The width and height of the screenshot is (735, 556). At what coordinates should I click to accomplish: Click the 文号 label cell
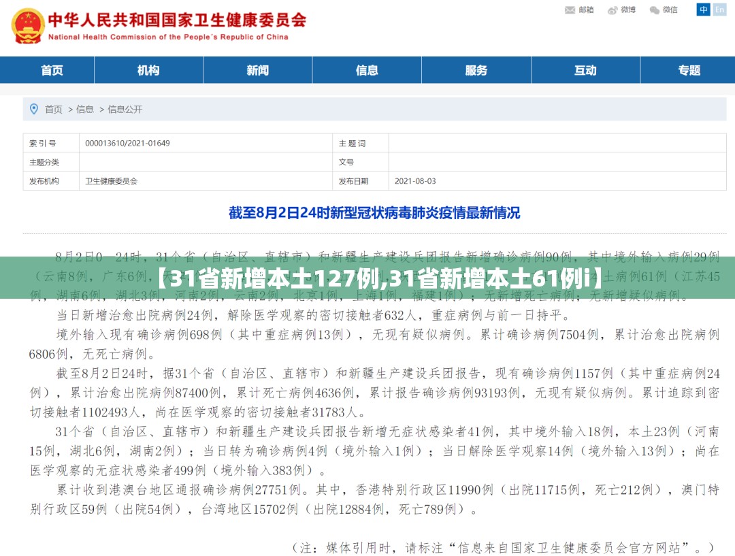point(361,162)
